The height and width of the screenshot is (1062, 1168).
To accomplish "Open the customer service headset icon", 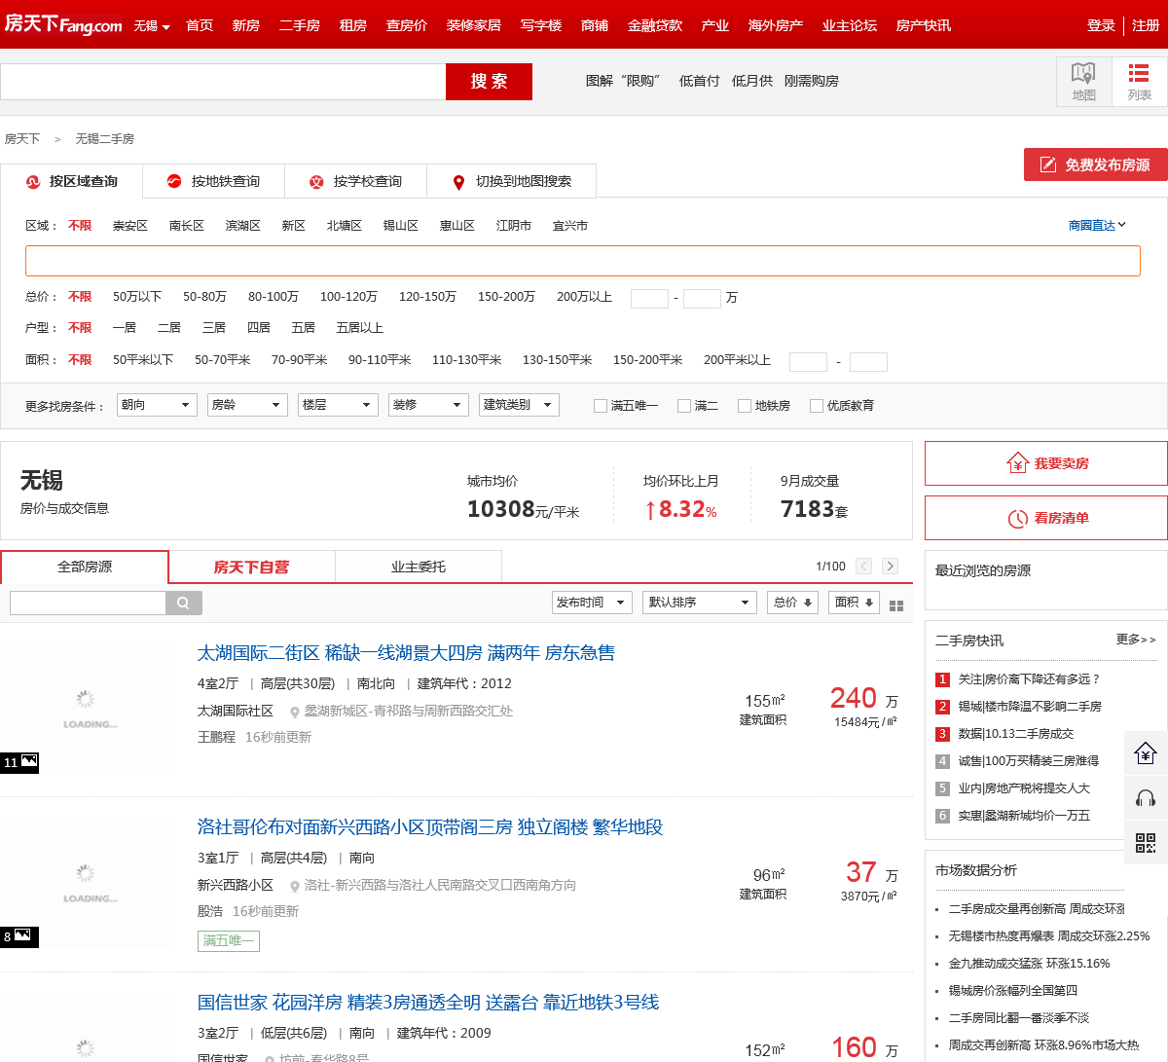I will pos(1146,798).
